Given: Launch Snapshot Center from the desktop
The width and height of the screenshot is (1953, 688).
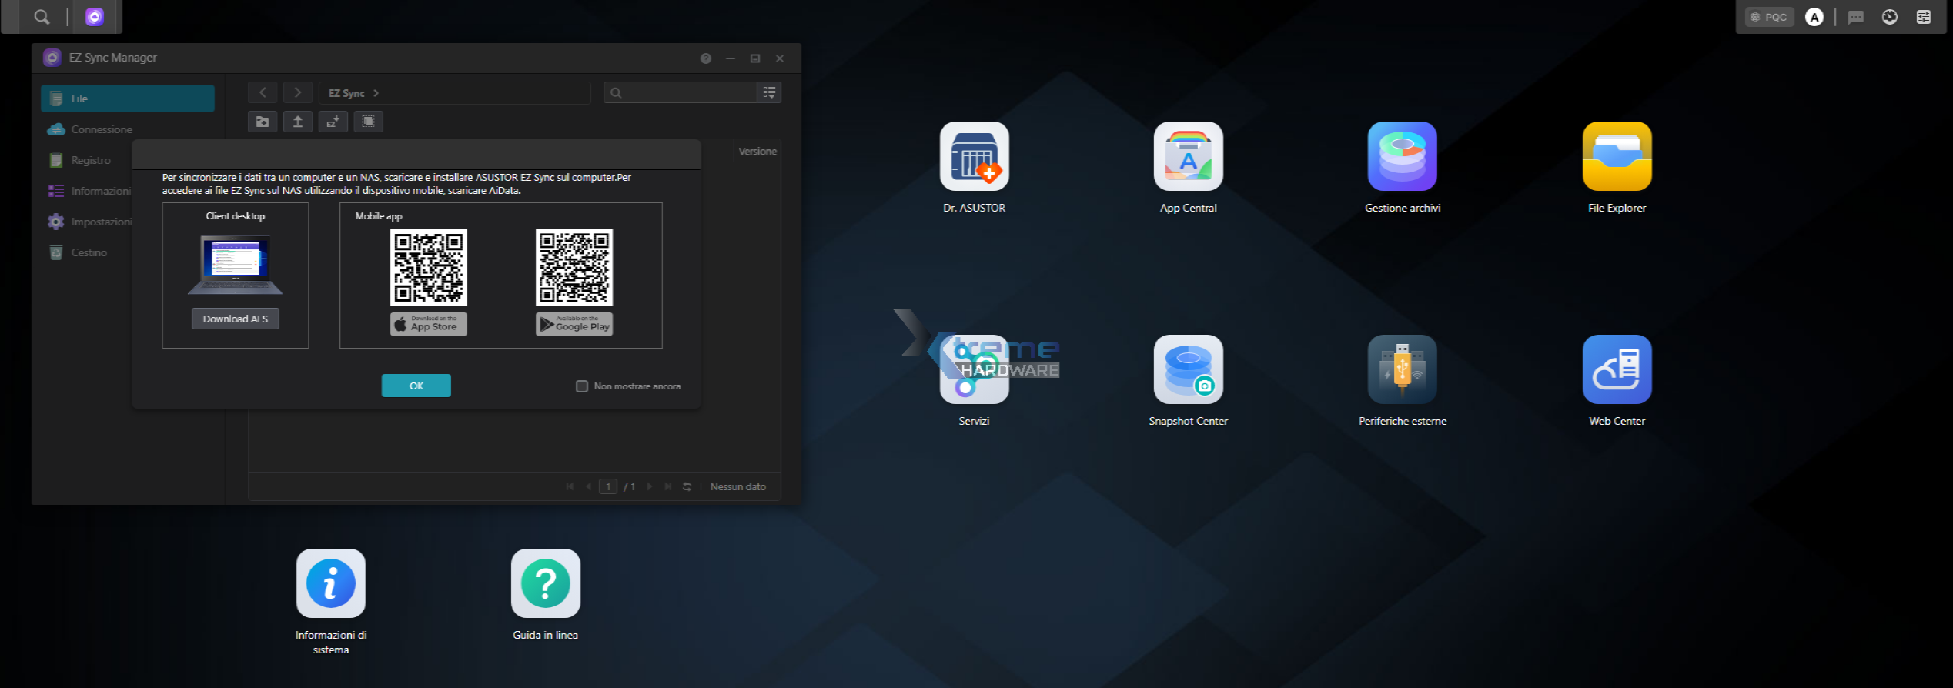Looking at the screenshot, I should pos(1188,369).
